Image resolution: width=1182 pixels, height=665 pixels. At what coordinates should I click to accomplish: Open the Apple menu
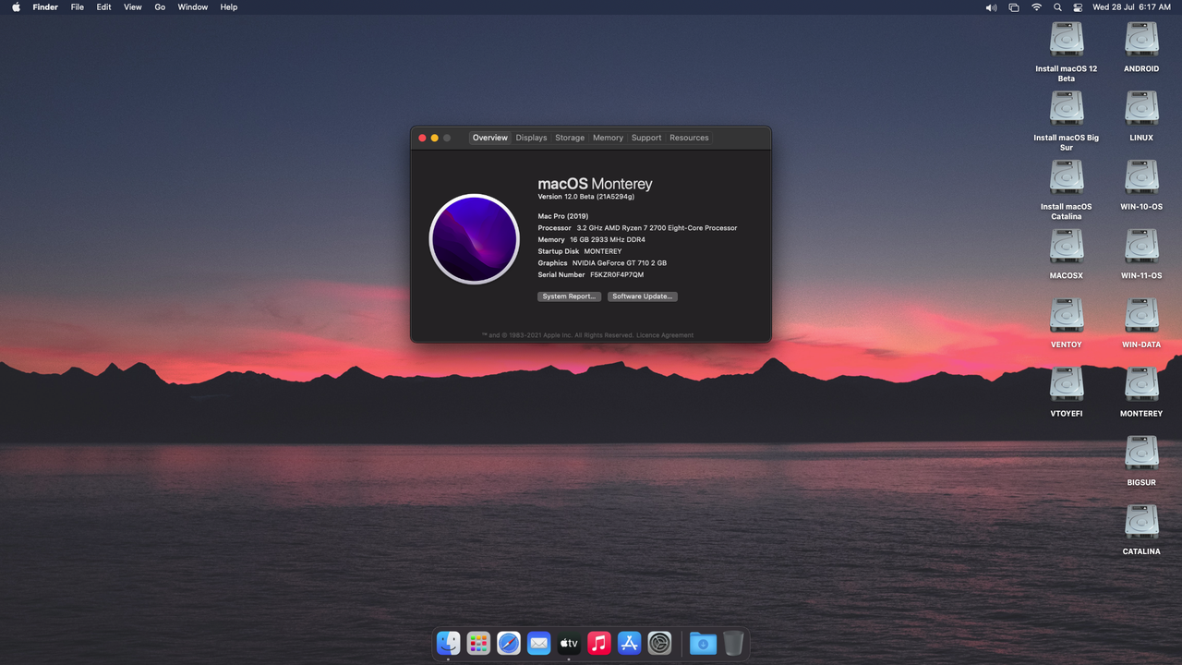16,6
